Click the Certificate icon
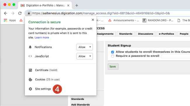This screenshot has width=190, height=106. (30, 70)
